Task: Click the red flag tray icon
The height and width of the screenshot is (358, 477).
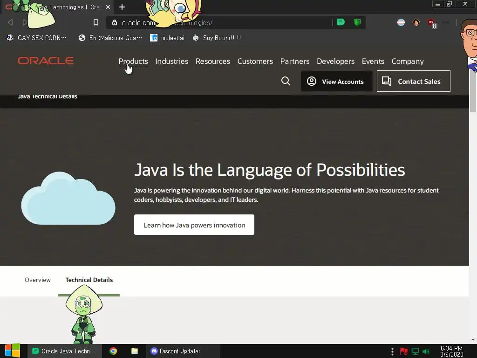Action: coord(403,351)
